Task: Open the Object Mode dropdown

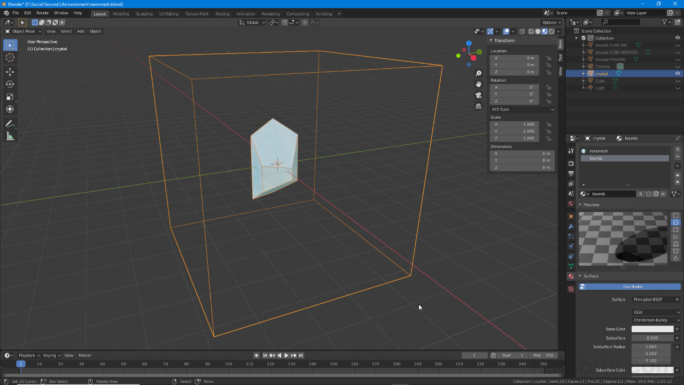Action: [x=23, y=31]
